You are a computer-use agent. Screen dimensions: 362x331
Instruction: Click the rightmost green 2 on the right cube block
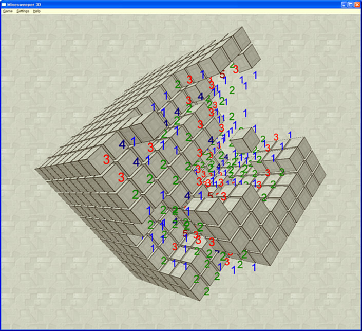282,172
